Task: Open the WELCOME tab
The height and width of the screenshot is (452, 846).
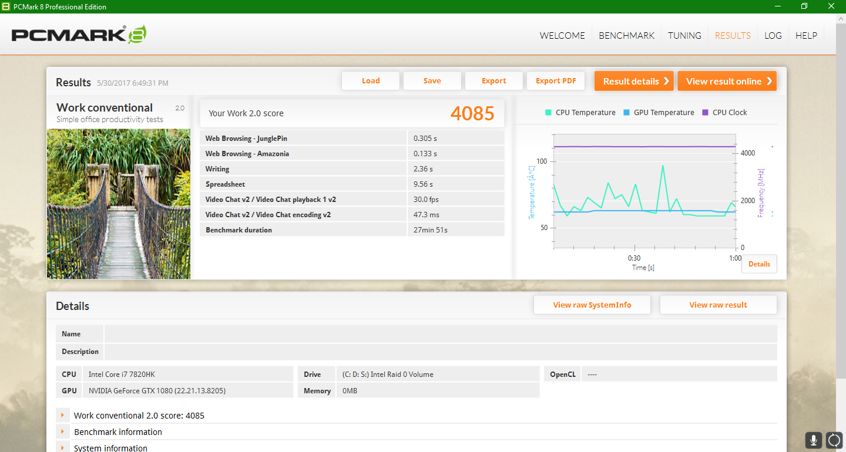Action: click(x=562, y=36)
